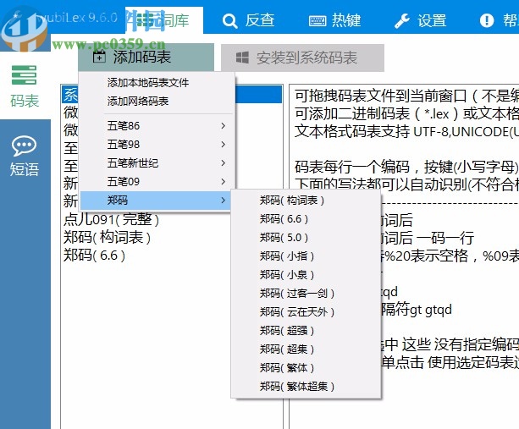
Task: Expand the 五笔98 submenu arrow
Action: pyautogui.click(x=223, y=144)
